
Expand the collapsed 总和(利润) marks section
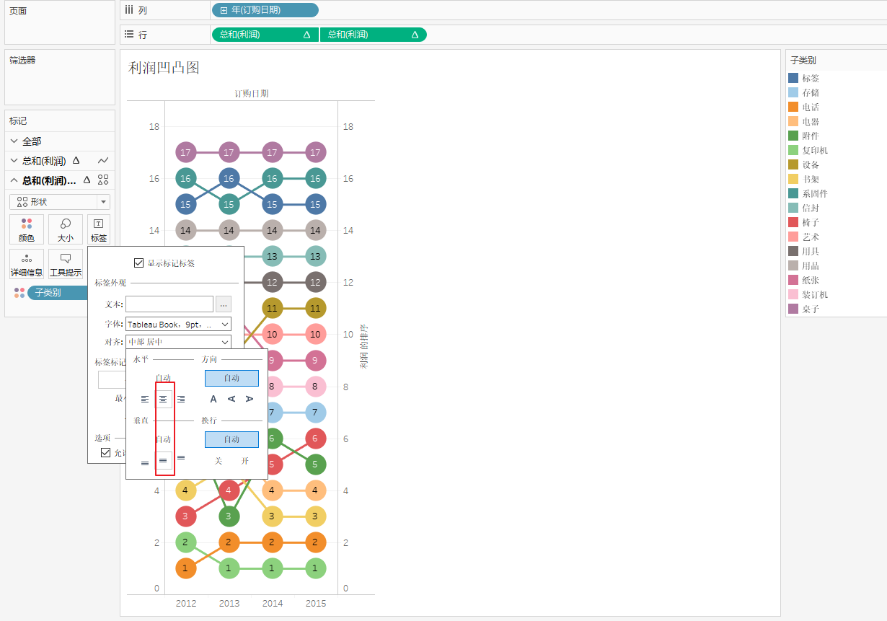14,161
